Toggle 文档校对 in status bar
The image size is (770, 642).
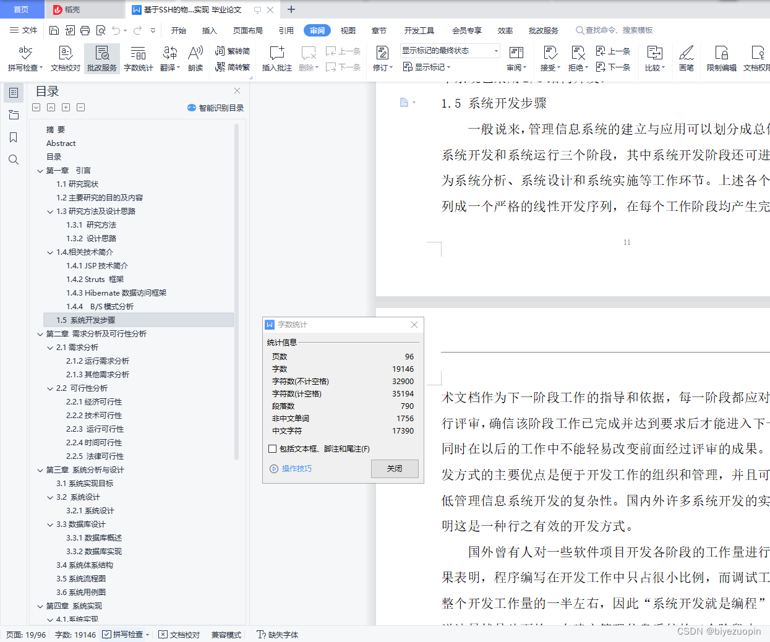point(179,635)
